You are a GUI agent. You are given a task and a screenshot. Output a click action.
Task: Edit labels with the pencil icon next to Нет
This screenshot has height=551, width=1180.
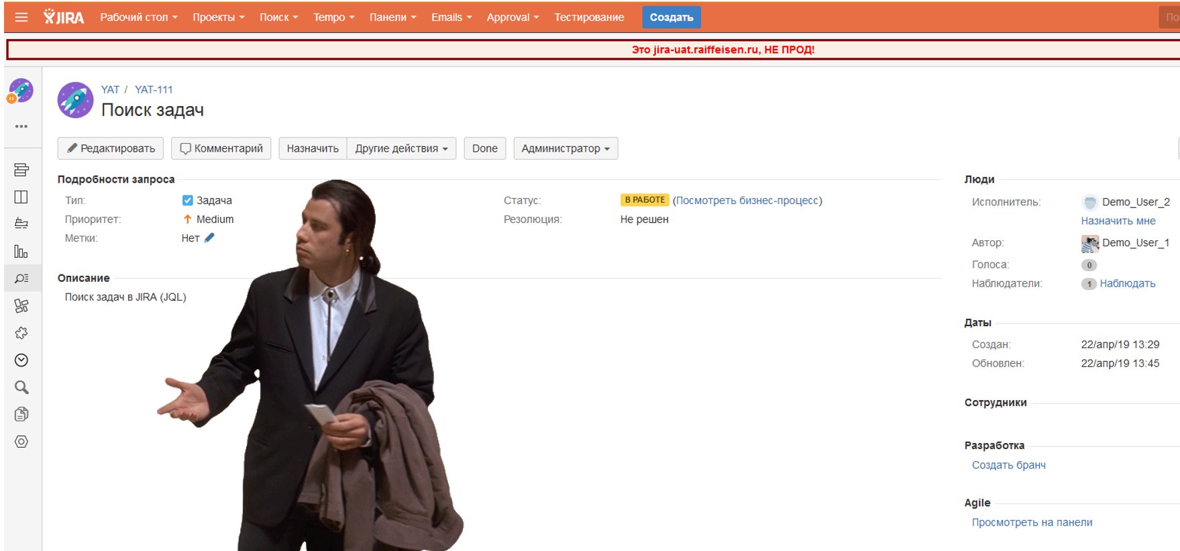pos(209,238)
